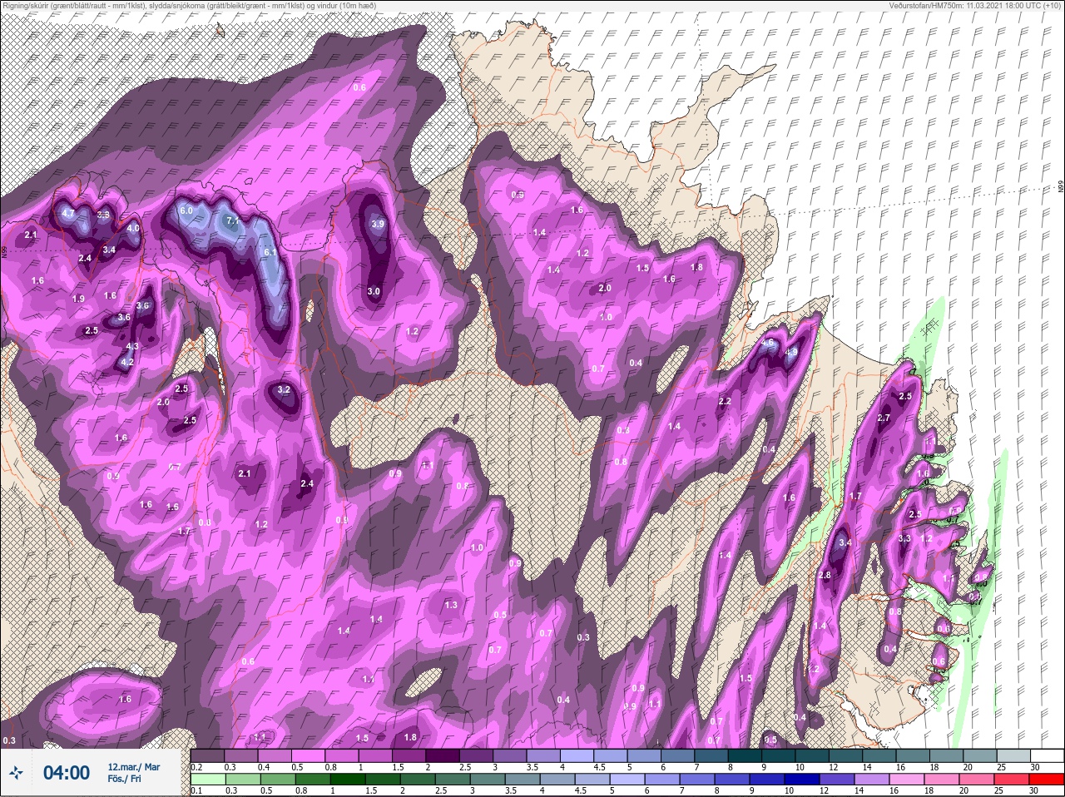Click the 4.2 precipitation value on the map

pos(126,363)
